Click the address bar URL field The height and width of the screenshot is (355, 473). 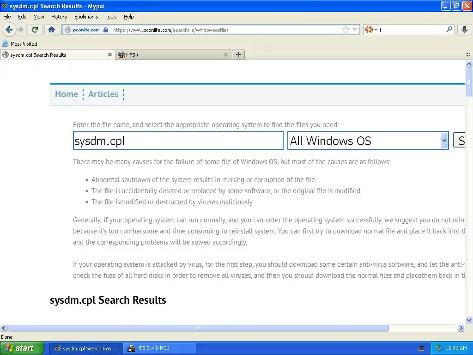tap(226, 30)
